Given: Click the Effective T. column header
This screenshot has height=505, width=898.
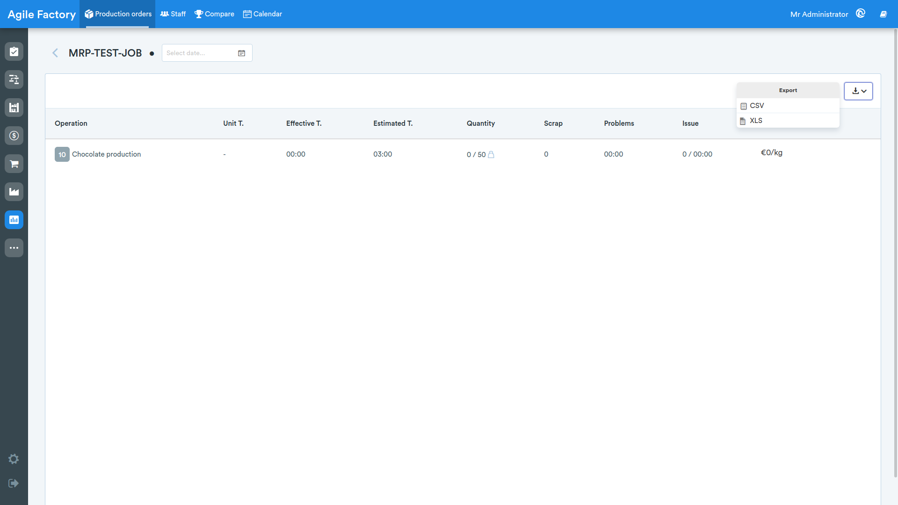Looking at the screenshot, I should (304, 123).
